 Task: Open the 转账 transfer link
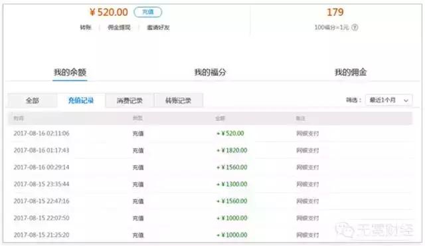point(86,27)
